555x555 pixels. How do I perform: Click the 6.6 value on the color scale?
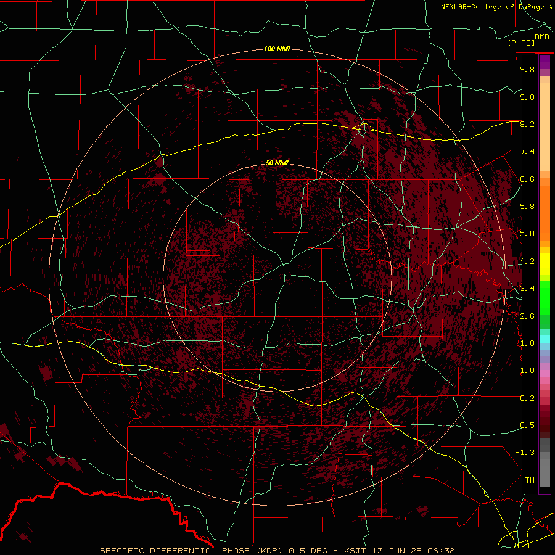coord(527,179)
